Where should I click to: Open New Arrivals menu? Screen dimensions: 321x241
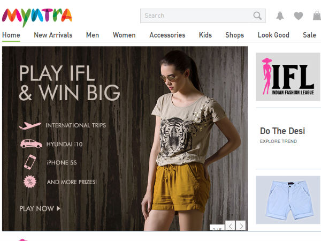53,35
